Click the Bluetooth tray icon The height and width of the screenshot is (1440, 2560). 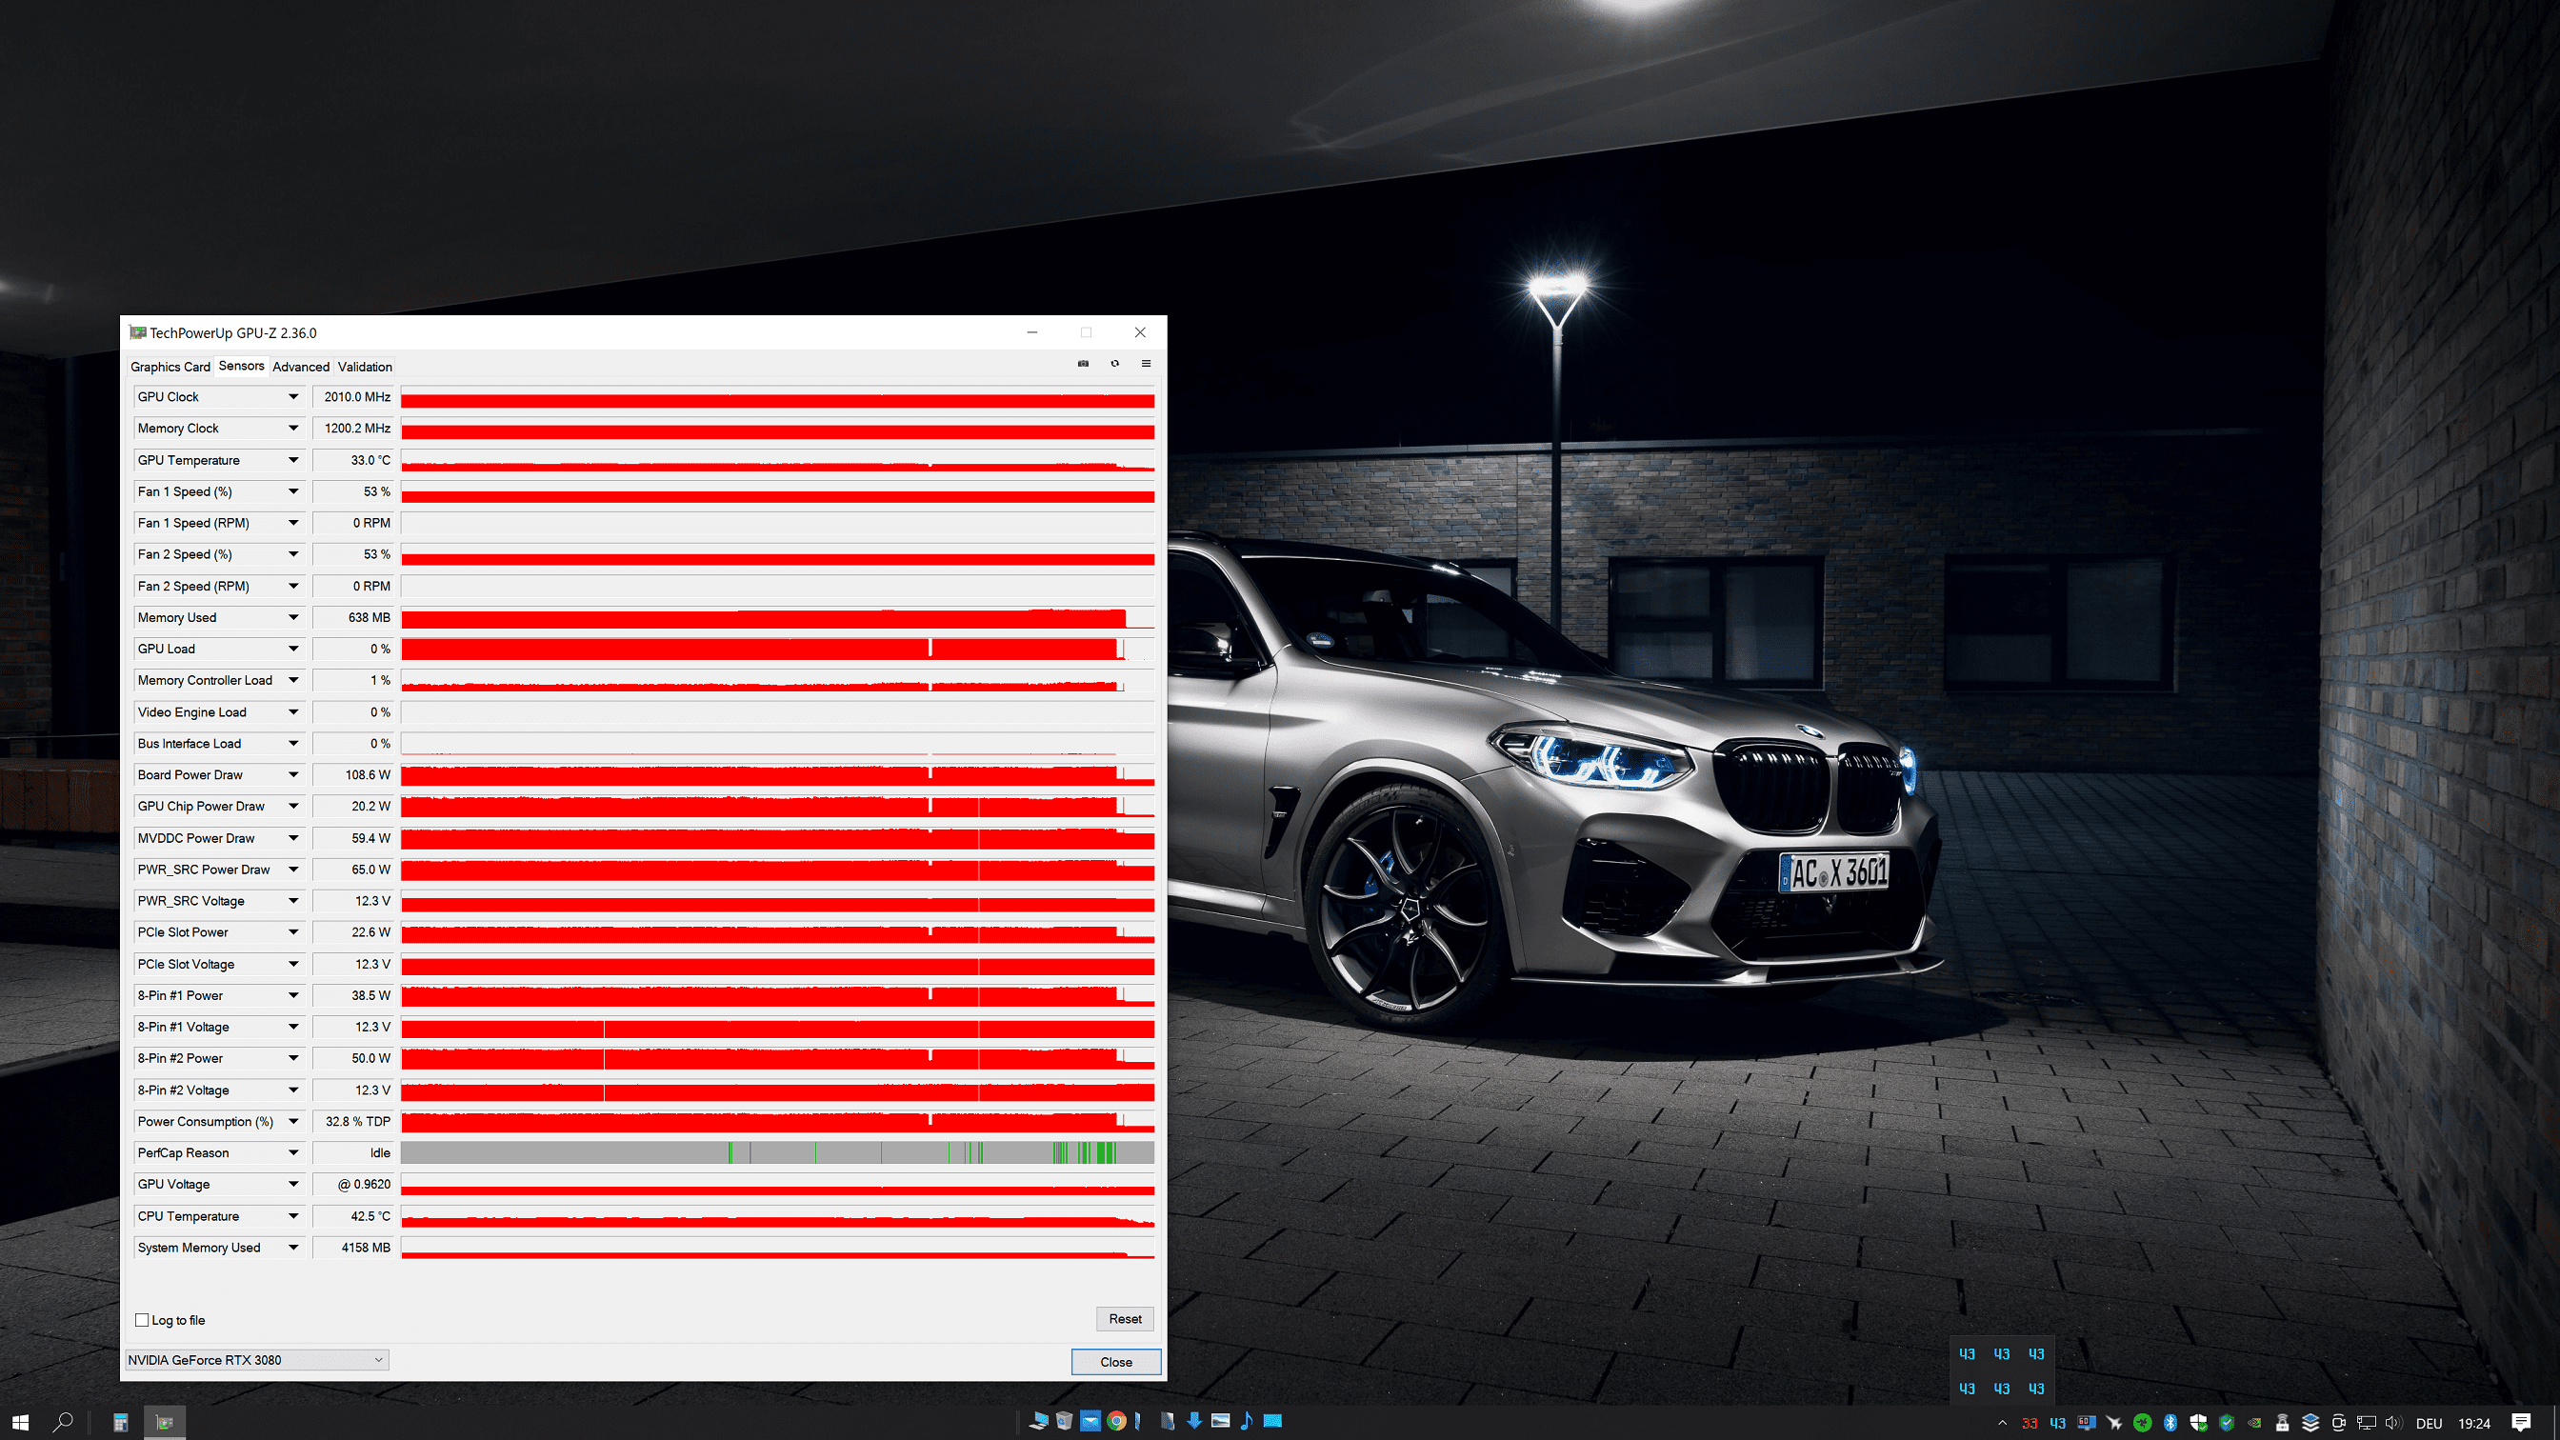pyautogui.click(x=2170, y=1422)
